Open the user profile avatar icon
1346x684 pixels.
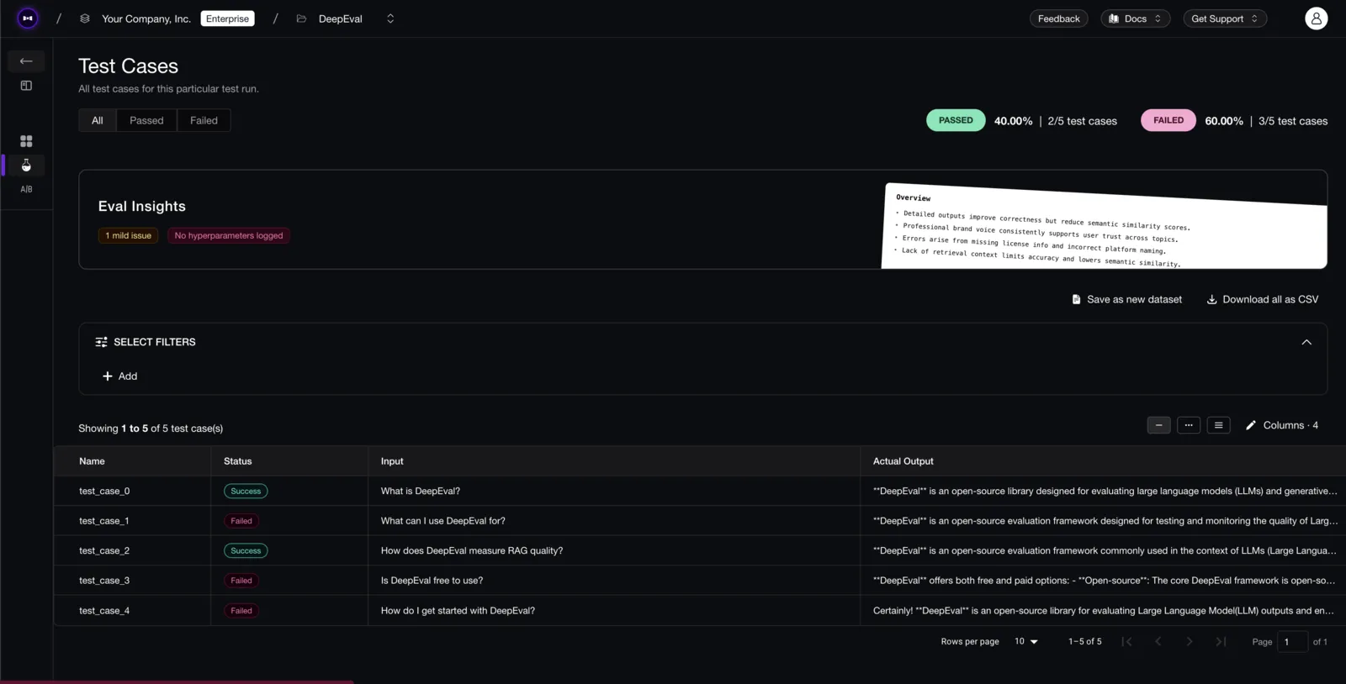pos(1316,18)
